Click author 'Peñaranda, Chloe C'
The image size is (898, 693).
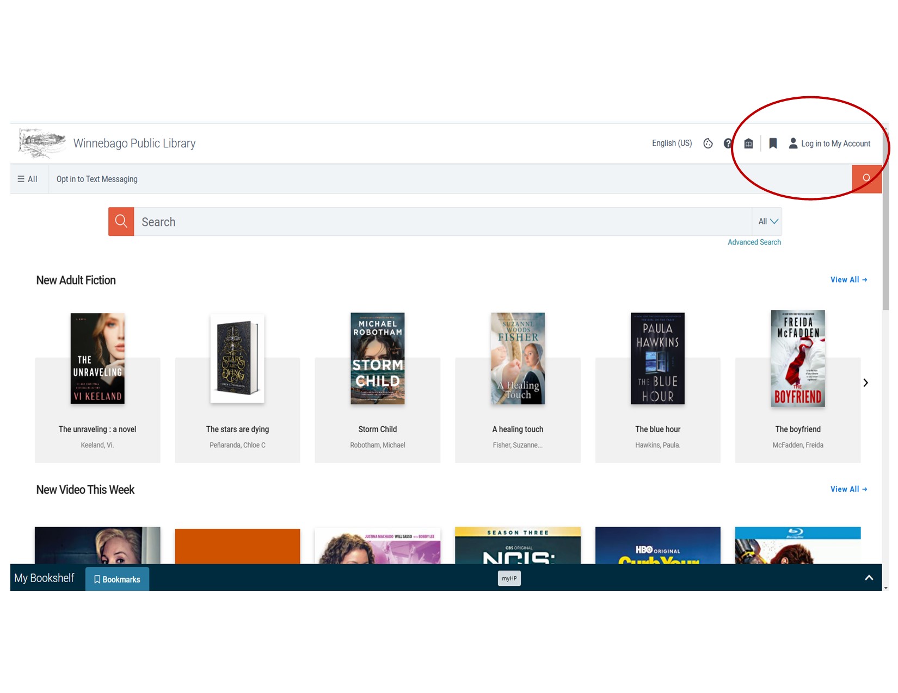(237, 445)
